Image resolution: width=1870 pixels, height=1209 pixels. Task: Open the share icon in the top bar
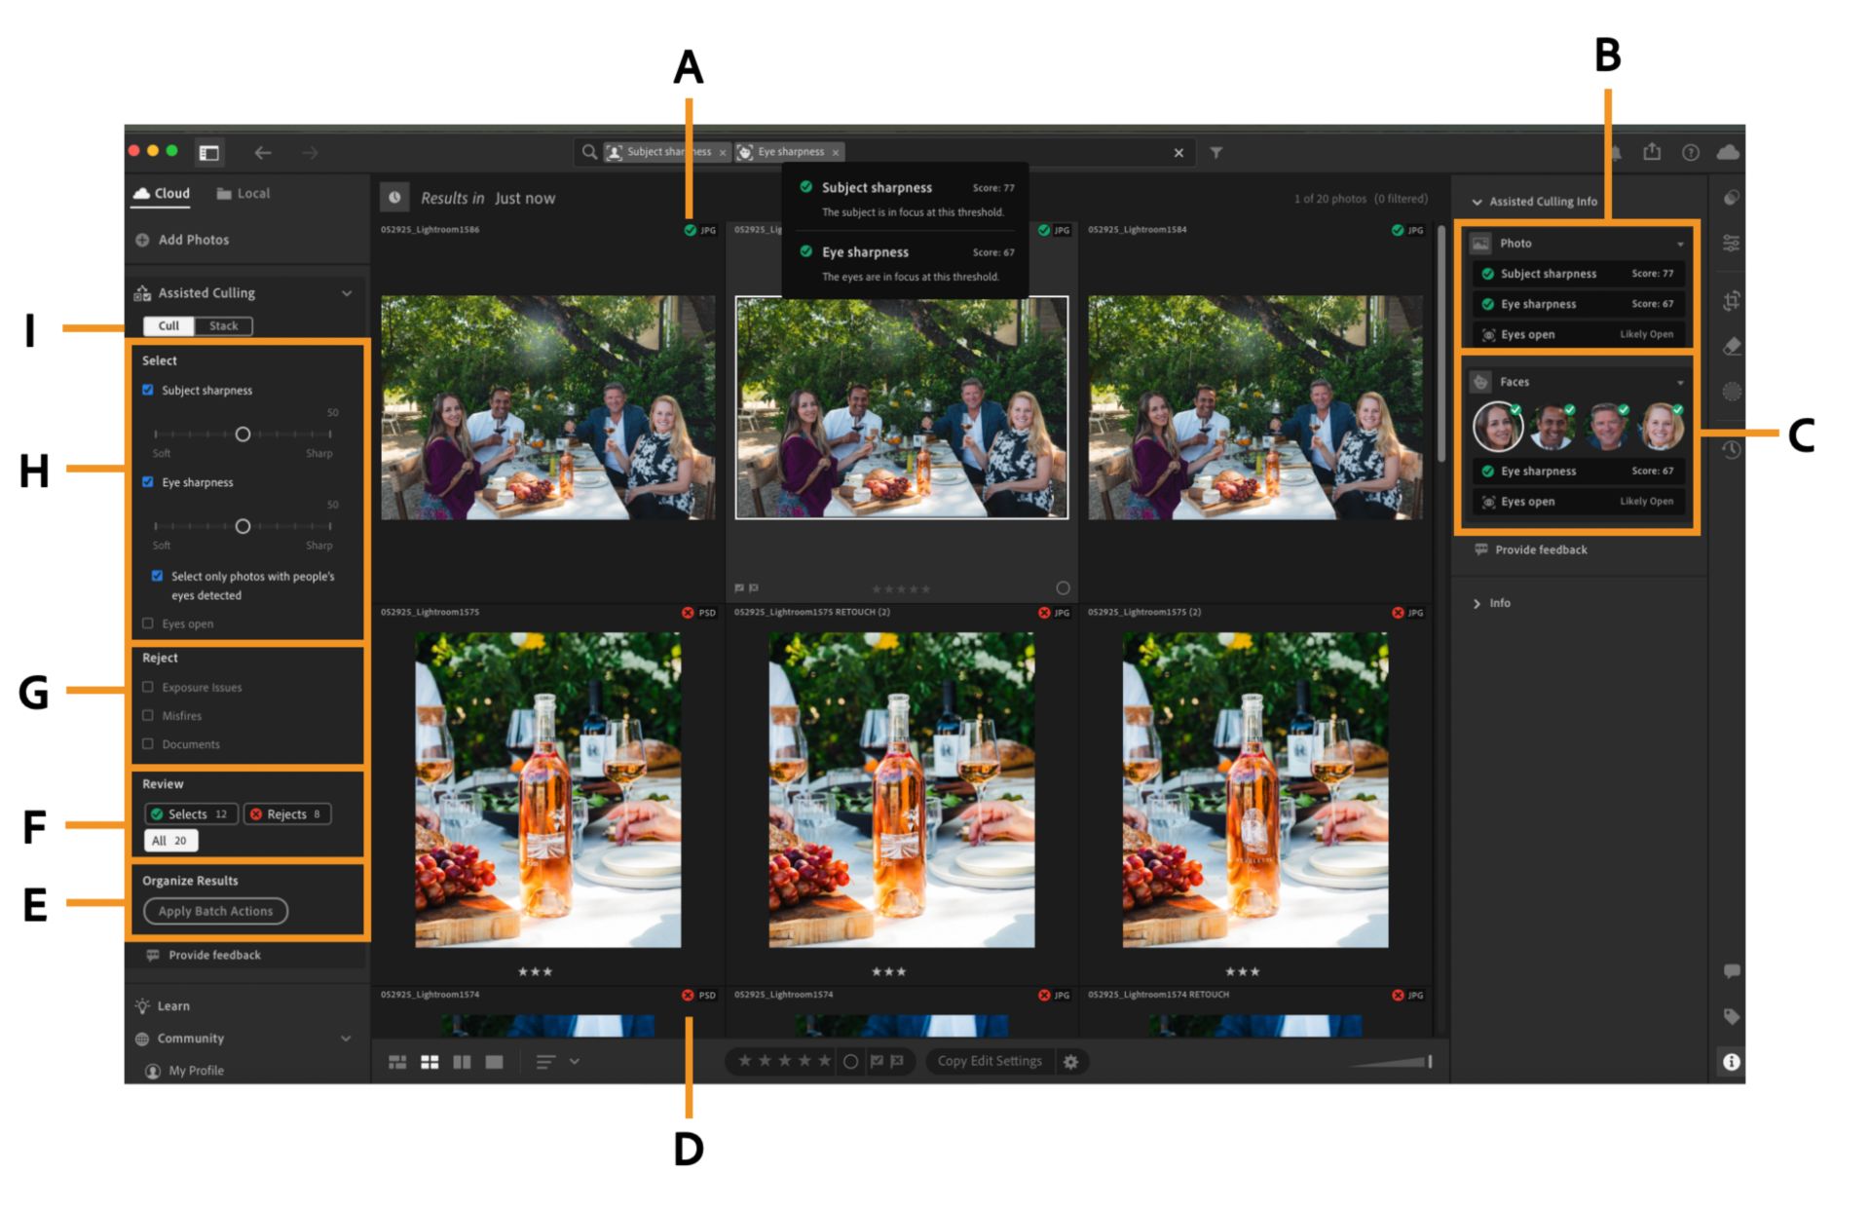point(1652,152)
